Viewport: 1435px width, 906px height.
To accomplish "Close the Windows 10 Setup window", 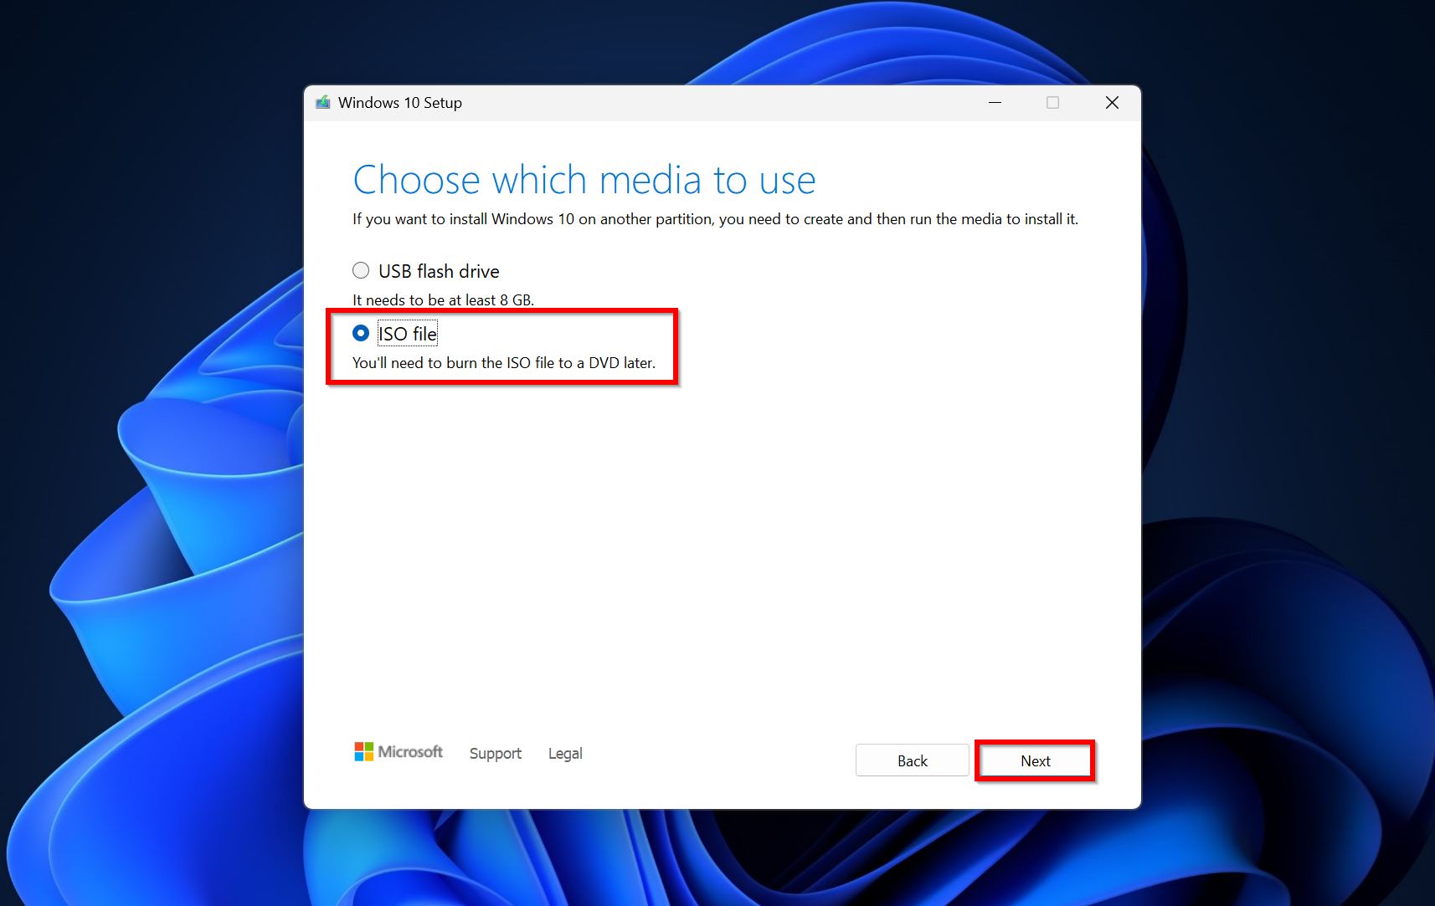I will point(1112,102).
